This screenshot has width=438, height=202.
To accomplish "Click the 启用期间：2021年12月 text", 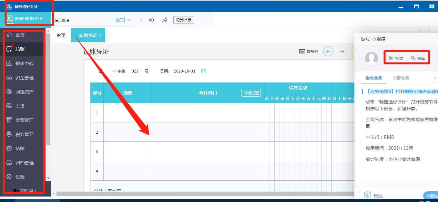I will click(x=389, y=148).
